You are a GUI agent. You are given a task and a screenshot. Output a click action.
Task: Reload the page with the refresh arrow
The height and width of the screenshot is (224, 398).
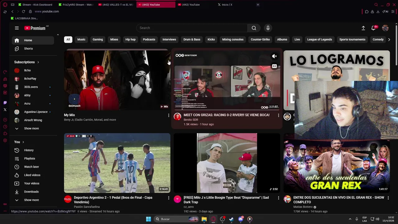click(23, 12)
